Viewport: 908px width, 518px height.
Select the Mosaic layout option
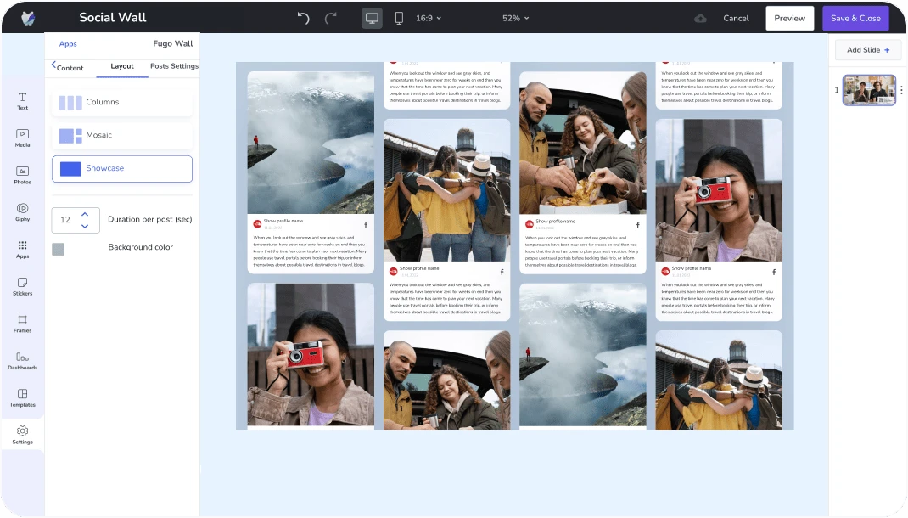121,136
